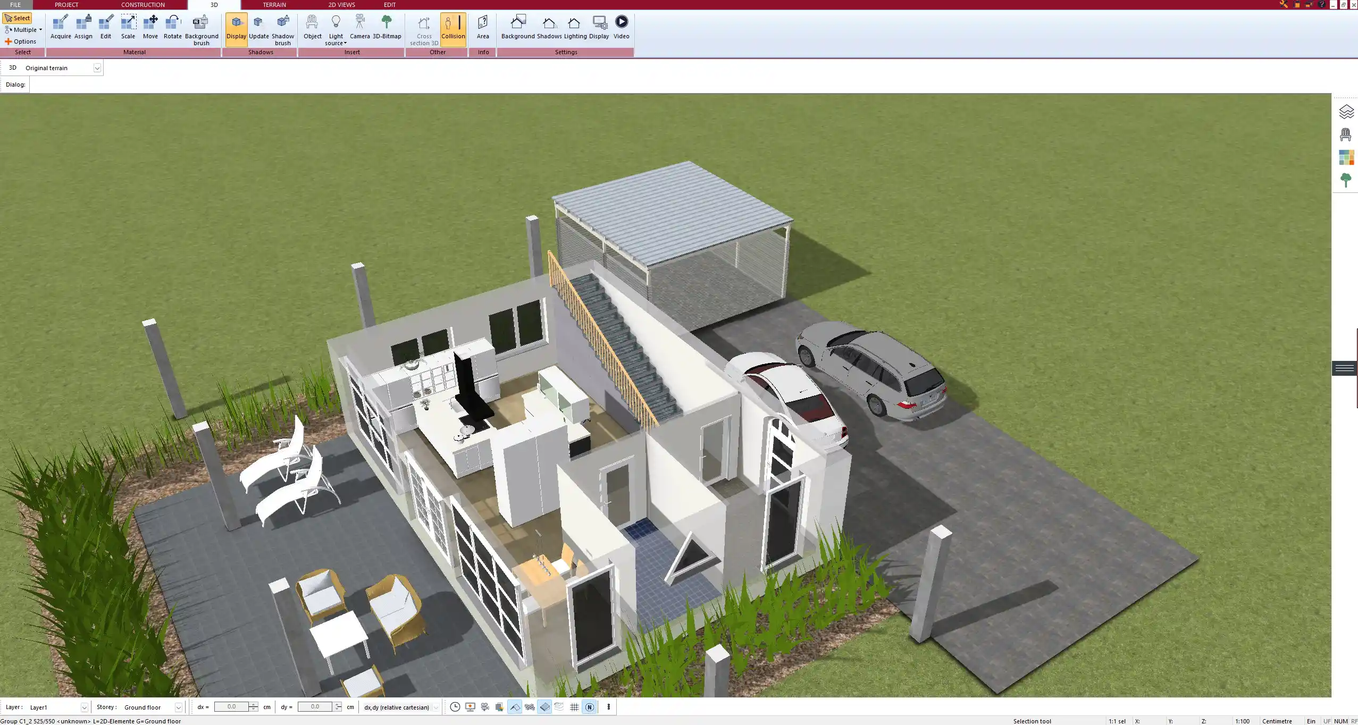Activate the Cross section 3D tool
1358x725 pixels.
(423, 29)
